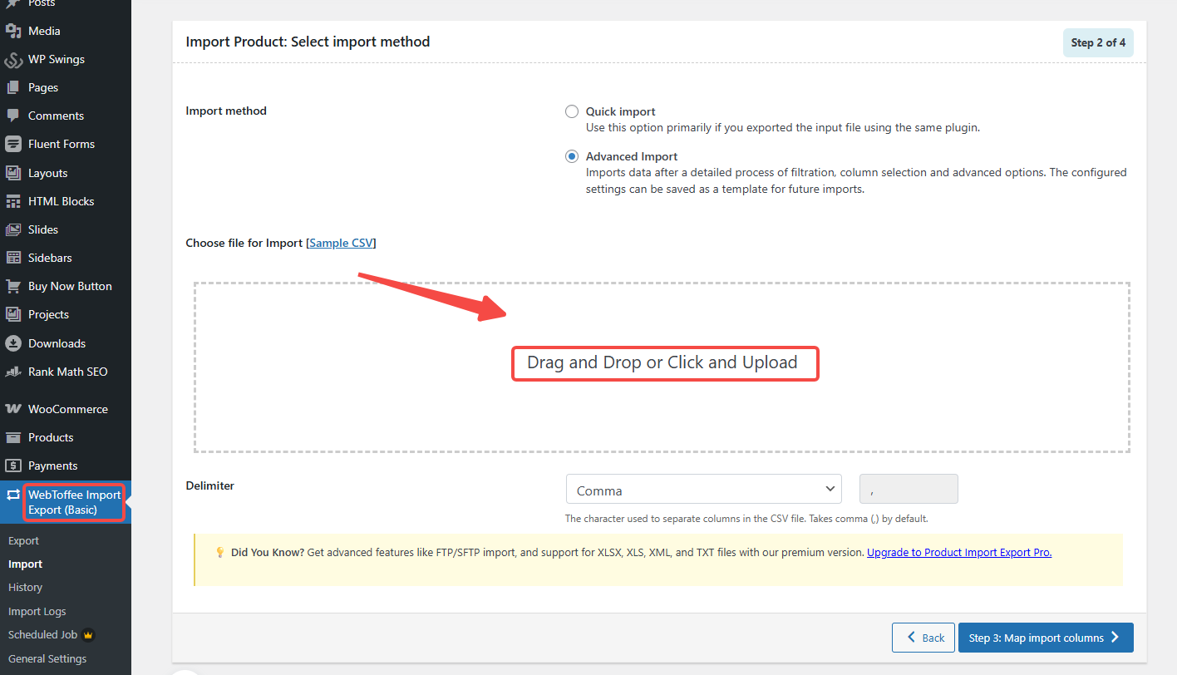Open the Comma delimiter dropdown
The image size is (1177, 675).
coord(703,490)
